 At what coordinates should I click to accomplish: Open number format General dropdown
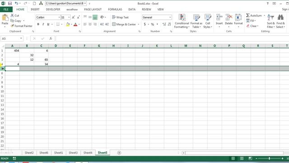point(170,17)
